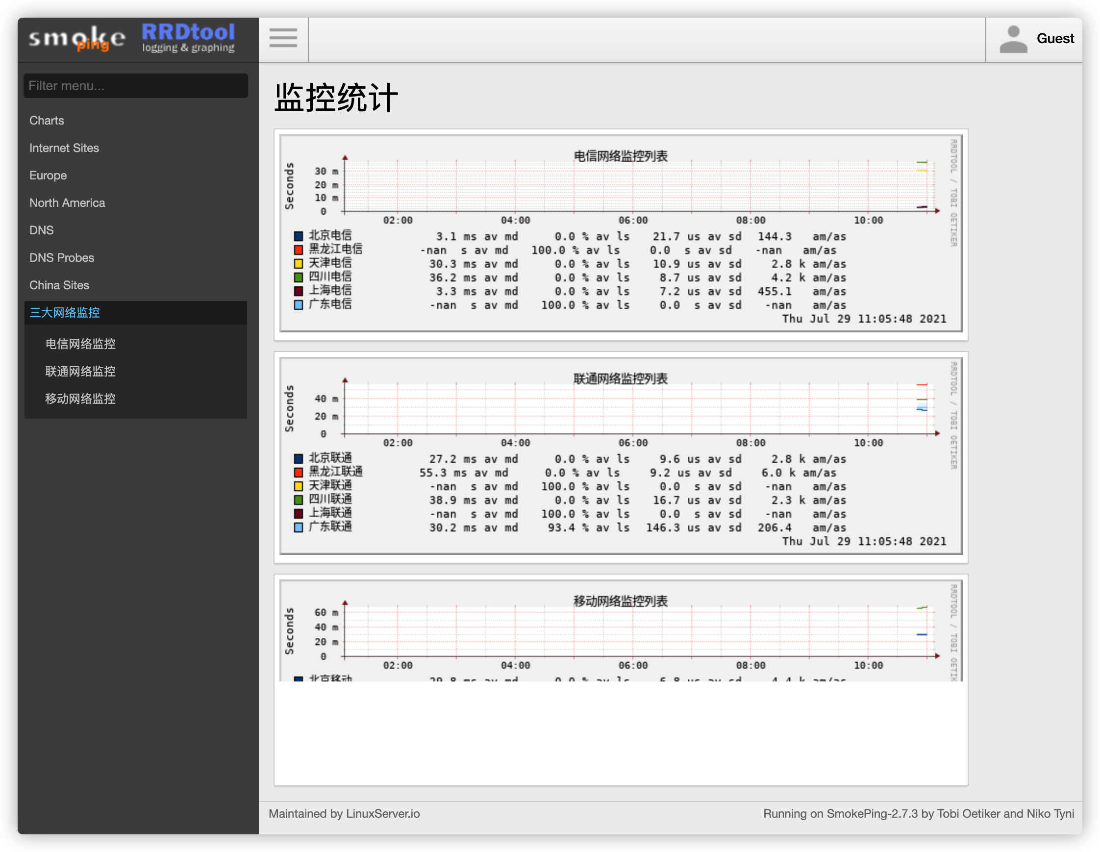Click the hamburger menu icon

(283, 38)
